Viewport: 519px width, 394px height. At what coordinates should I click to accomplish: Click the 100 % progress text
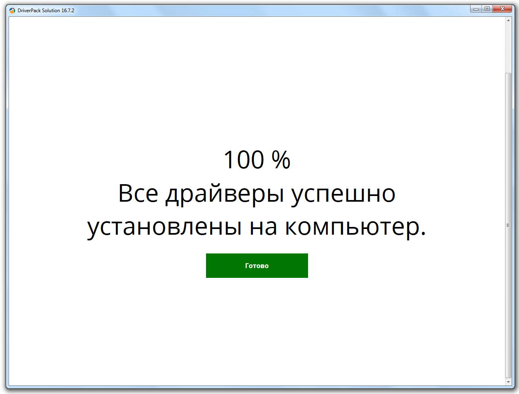[257, 160]
